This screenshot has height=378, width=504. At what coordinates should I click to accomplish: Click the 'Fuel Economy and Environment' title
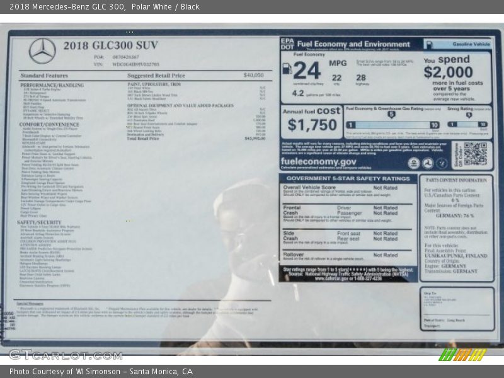pos(353,44)
